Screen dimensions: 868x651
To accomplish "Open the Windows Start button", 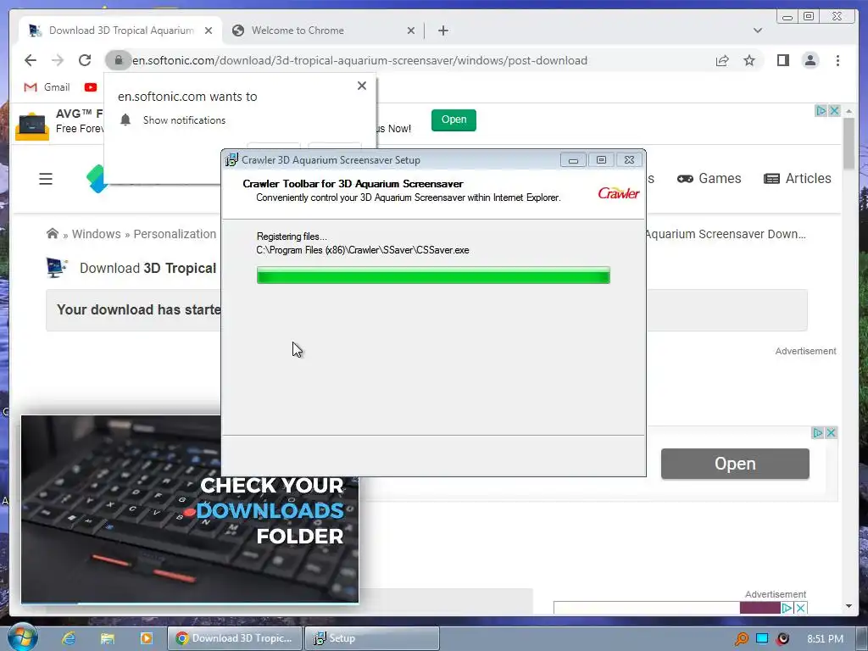I will coord(22,637).
